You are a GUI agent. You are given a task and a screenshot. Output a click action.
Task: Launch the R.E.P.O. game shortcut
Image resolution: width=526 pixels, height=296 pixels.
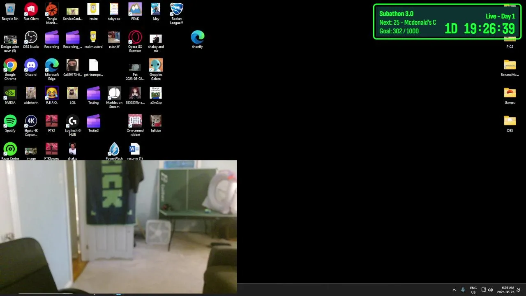[x=52, y=96]
